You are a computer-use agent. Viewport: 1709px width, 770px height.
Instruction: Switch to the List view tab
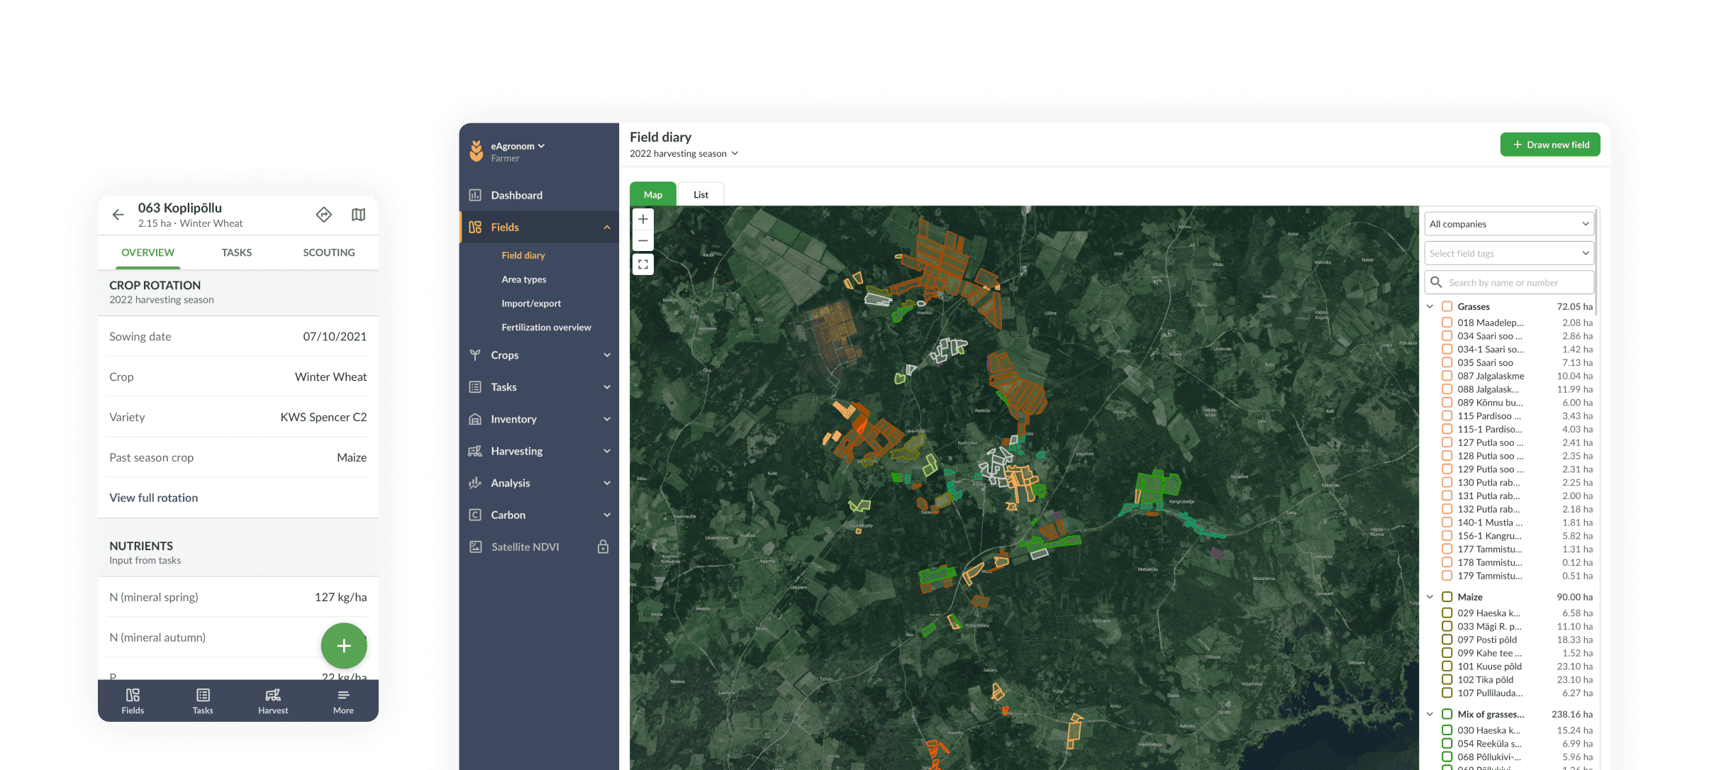[x=701, y=194]
